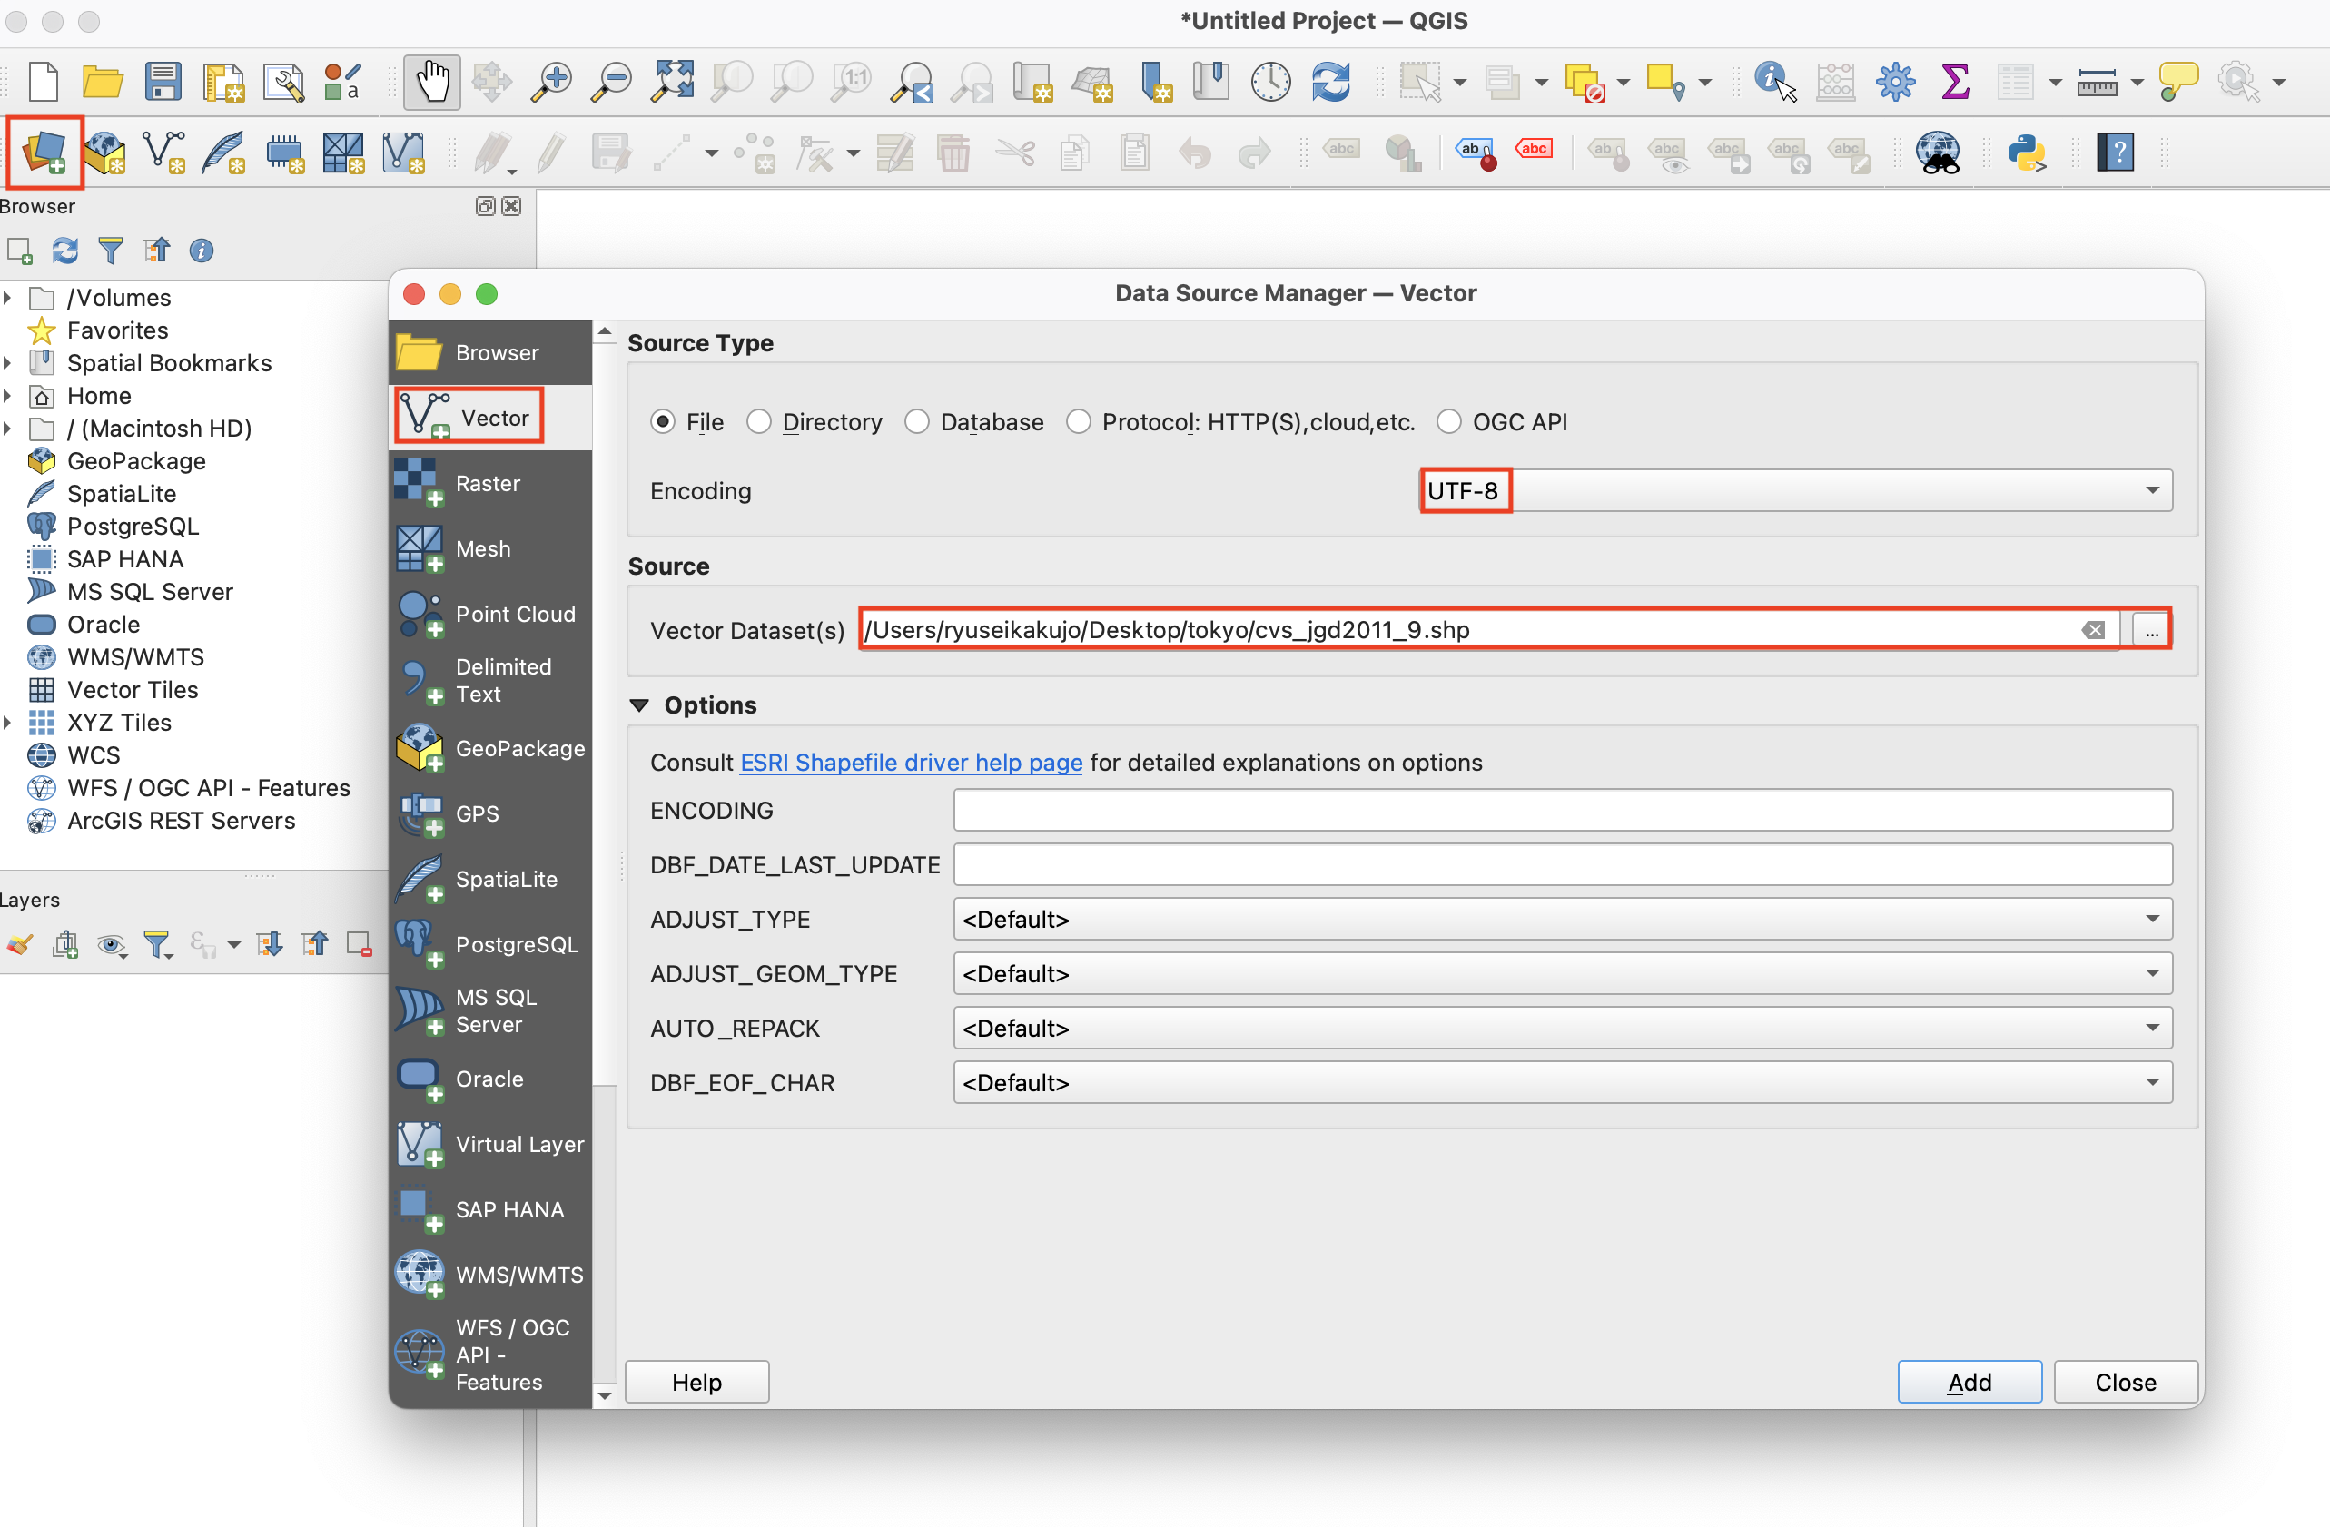
Task: Click Add Group icon in Layers panel
Action: [x=65, y=944]
